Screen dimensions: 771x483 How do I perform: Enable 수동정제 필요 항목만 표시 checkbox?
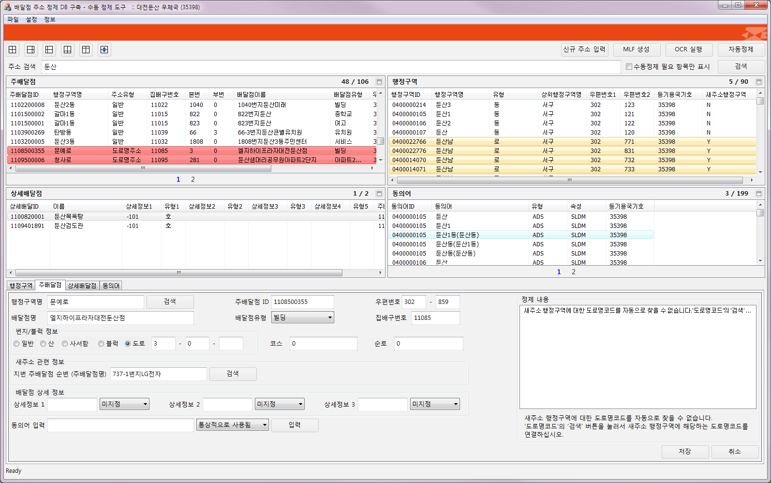click(x=629, y=67)
